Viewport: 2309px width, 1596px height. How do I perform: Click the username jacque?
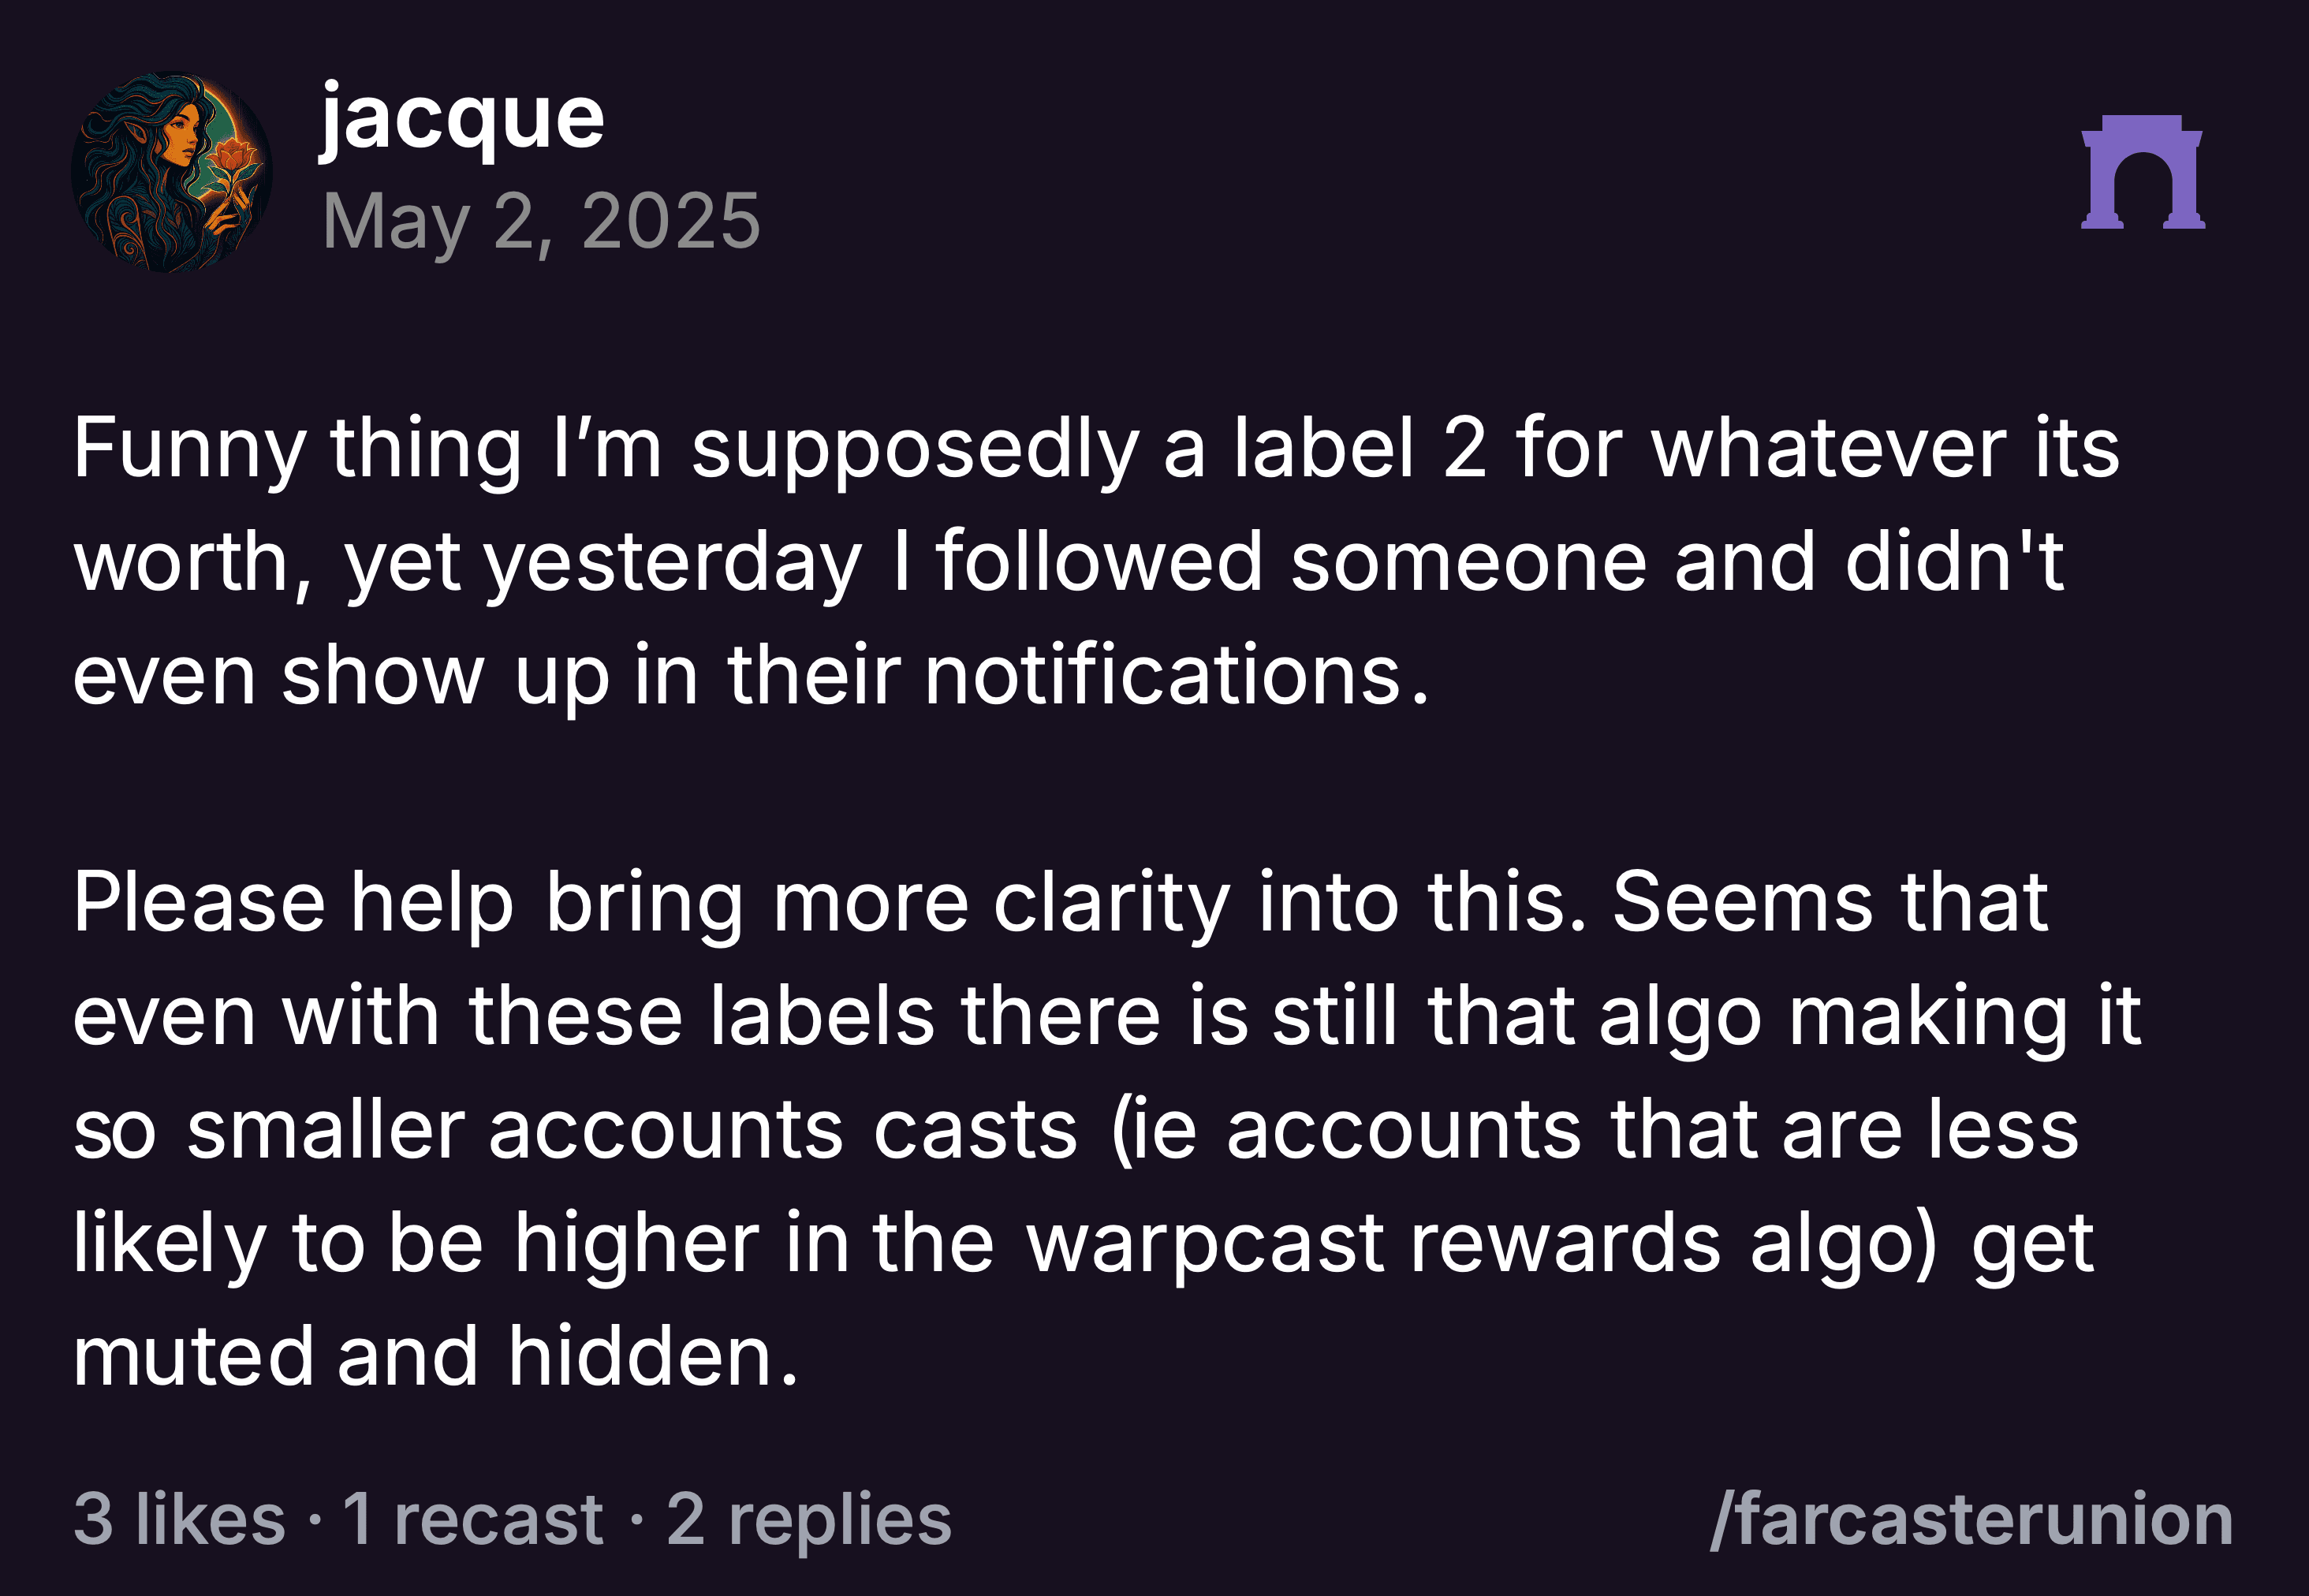462,121
